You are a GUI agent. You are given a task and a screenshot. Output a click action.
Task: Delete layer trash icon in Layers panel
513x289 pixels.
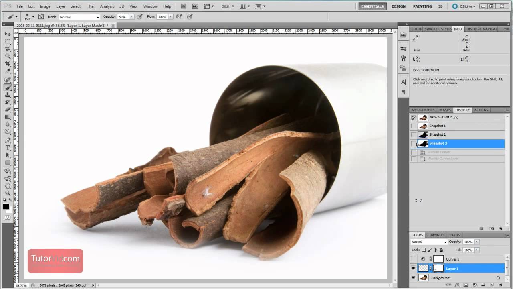point(500,285)
